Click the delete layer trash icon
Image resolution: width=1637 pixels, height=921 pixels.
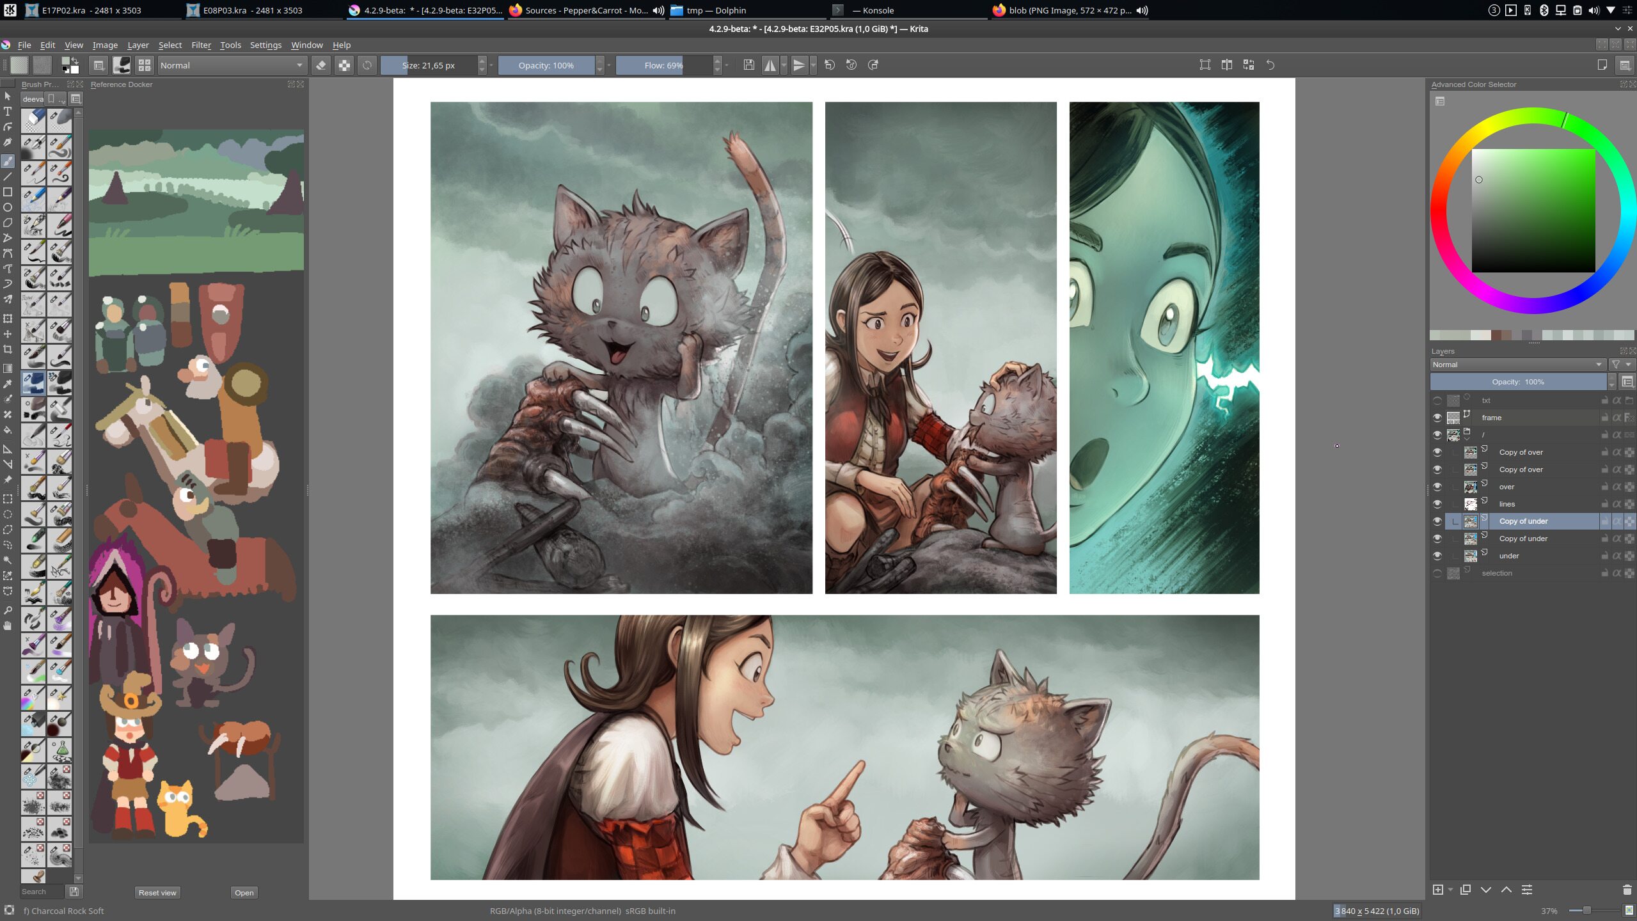pos(1627,890)
